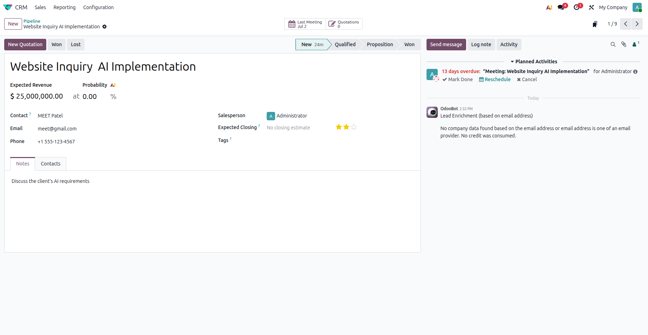Switch to the Notes tab
Viewport: 648px width, 335px height.
pyautogui.click(x=23, y=164)
